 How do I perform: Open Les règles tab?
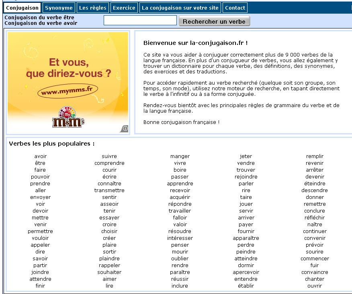pyautogui.click(x=93, y=8)
